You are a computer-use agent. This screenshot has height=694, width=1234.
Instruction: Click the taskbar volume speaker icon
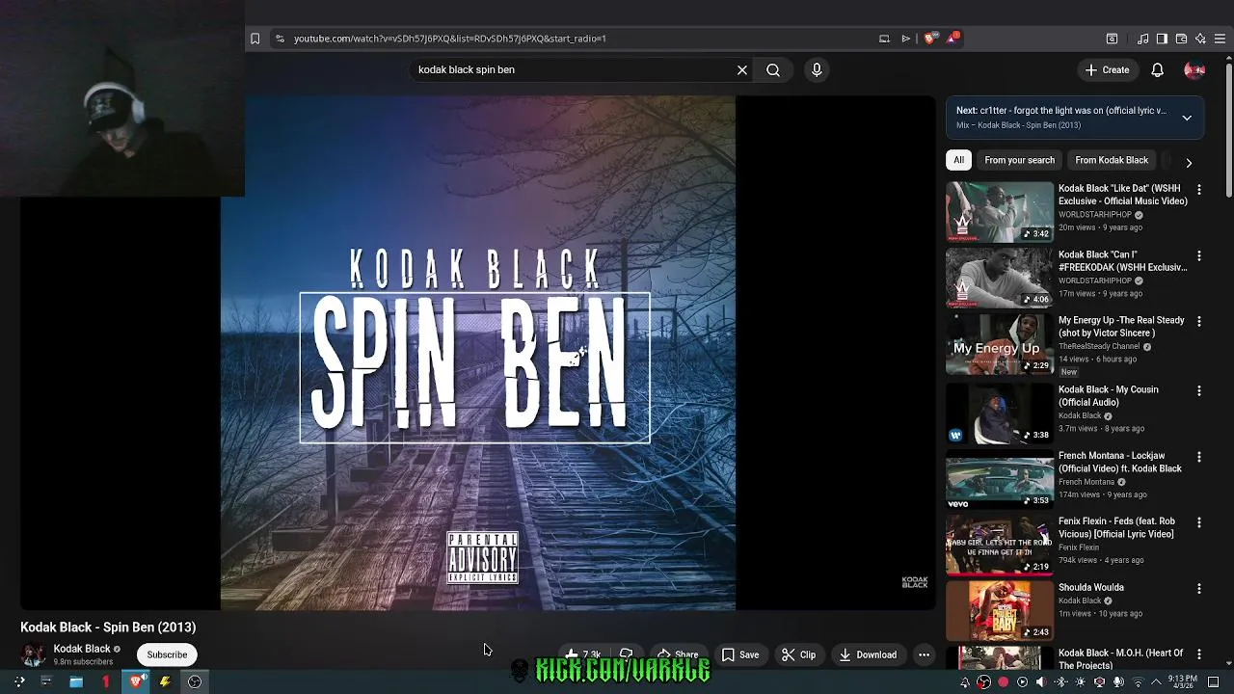[1040, 682]
